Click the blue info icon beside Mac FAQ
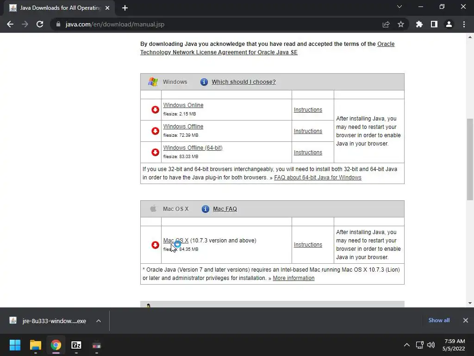The image size is (474, 356). [205, 209]
